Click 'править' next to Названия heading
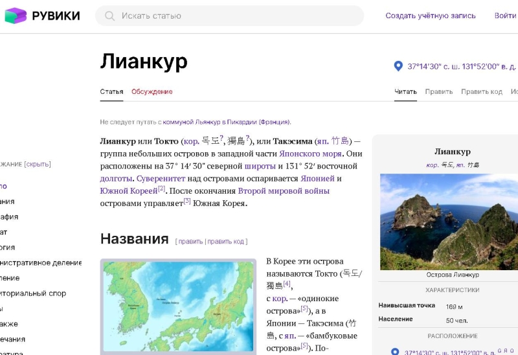 coord(190,242)
